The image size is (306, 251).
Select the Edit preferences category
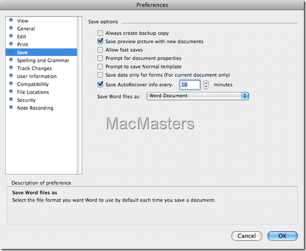pyautogui.click(x=21, y=36)
